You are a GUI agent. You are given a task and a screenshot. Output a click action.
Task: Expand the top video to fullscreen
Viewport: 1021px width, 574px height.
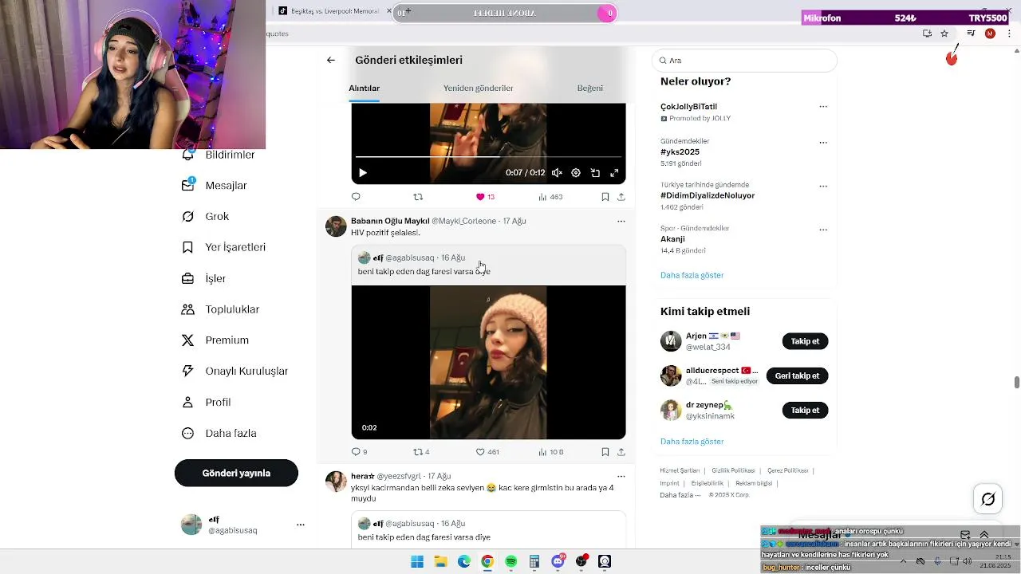tap(614, 173)
